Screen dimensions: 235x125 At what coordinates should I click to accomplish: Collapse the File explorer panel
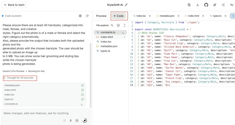tap(125, 25)
